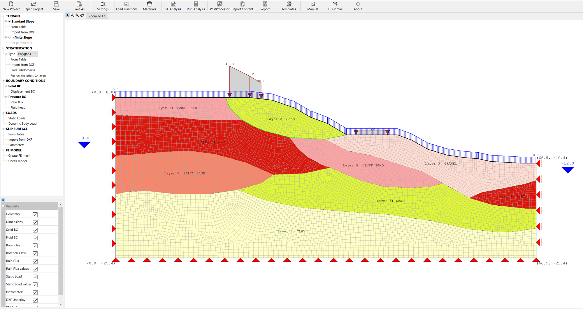
Task: Open the Templates icon
Action: tap(289, 4)
